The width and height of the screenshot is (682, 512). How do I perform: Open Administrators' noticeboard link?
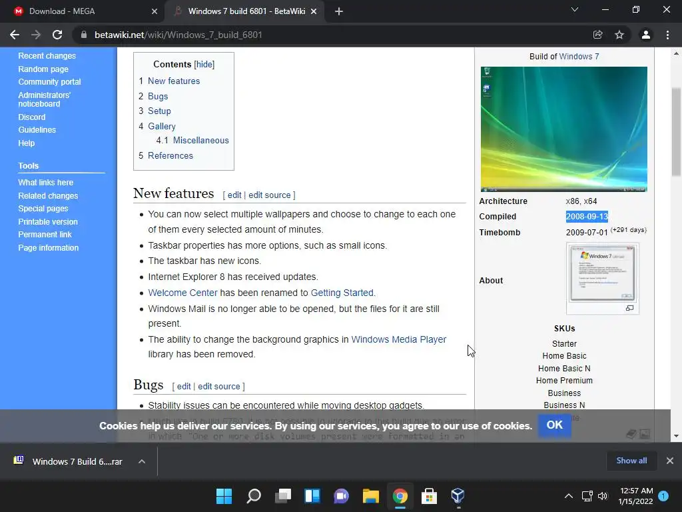pos(45,99)
